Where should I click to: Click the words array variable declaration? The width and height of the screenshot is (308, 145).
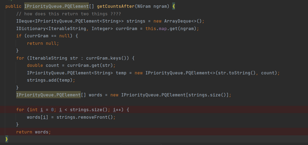pos(96,95)
